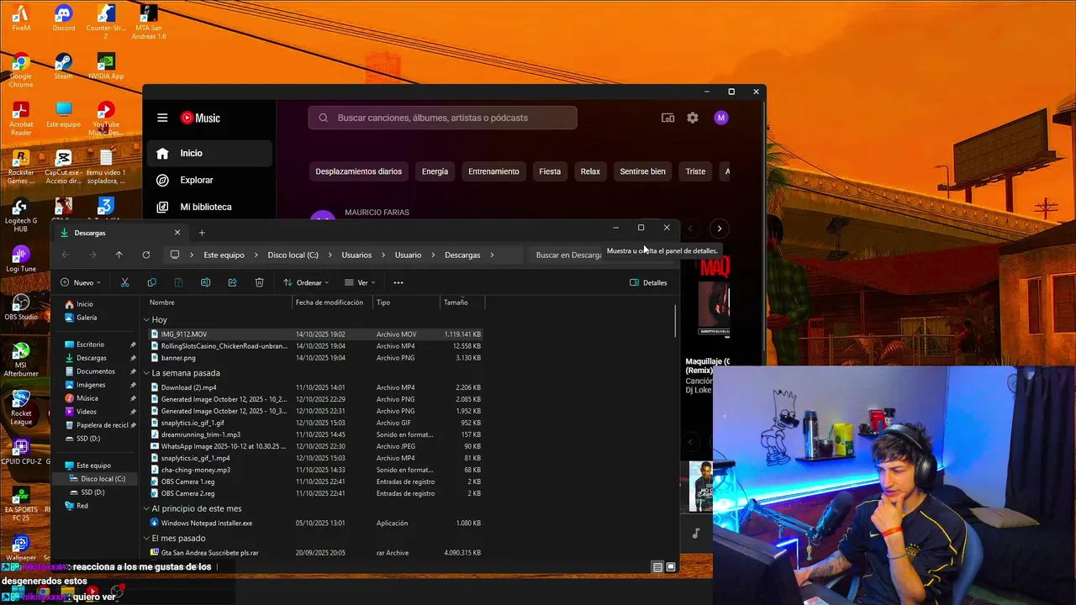Screen dimensions: 1076x605
Task: Select the Descargas tab in Explorer
Action: 119,233
